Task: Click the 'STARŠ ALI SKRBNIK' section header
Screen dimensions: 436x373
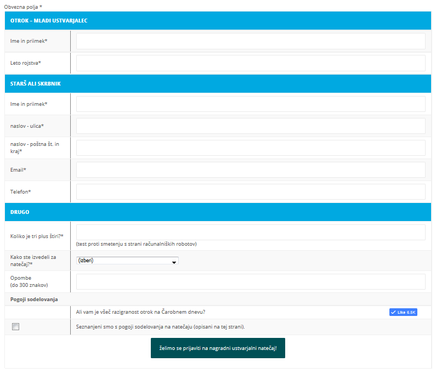Action: [37, 83]
